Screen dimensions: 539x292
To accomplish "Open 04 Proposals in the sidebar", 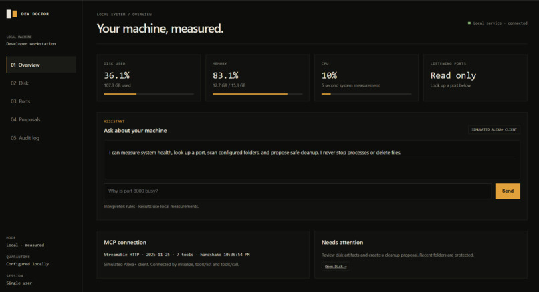I will (x=41, y=119).
